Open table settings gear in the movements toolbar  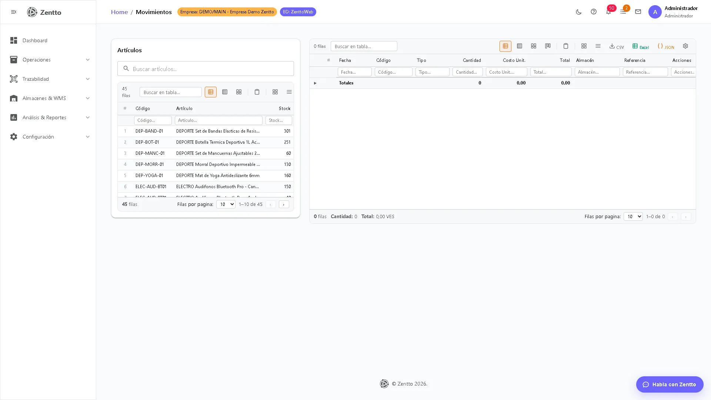(685, 46)
